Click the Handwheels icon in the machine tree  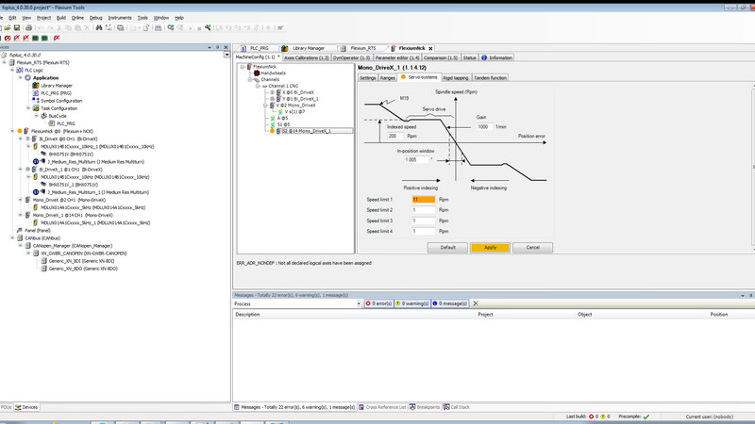pos(258,73)
